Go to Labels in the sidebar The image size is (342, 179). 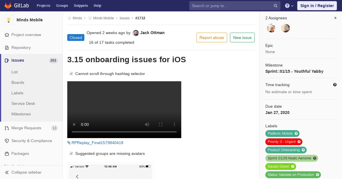pyautogui.click(x=17, y=93)
